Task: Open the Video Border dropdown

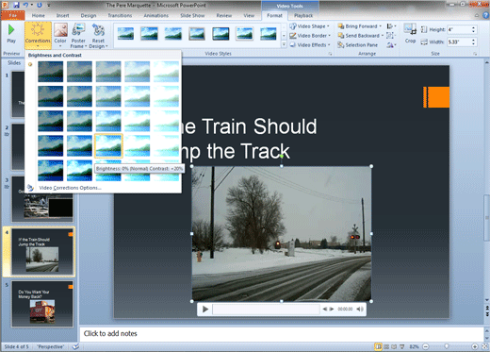Action: pos(310,36)
